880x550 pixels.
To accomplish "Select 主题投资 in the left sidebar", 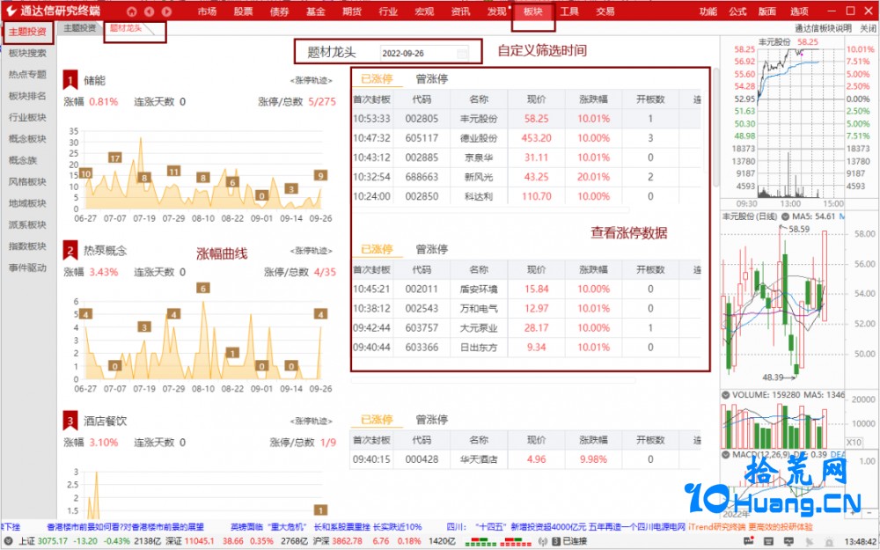I will pyautogui.click(x=27, y=32).
